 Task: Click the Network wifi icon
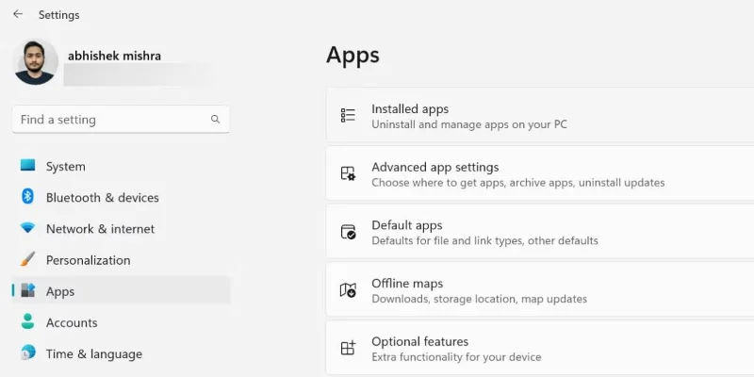coord(28,228)
